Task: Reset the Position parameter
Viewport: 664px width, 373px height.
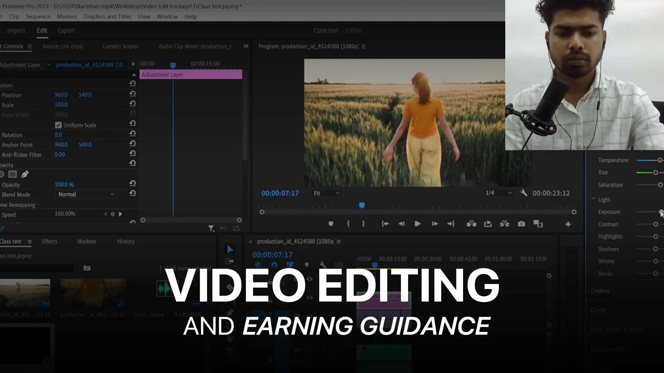Action: point(132,94)
